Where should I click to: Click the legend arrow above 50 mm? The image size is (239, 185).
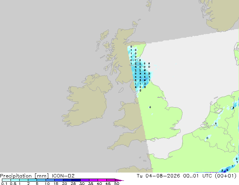click(119, 180)
